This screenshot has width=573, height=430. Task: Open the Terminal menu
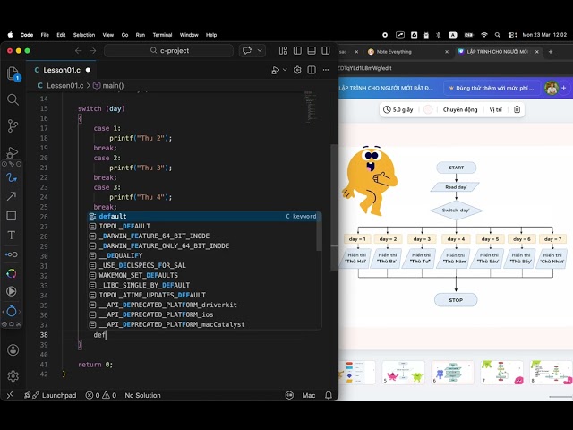click(x=162, y=35)
